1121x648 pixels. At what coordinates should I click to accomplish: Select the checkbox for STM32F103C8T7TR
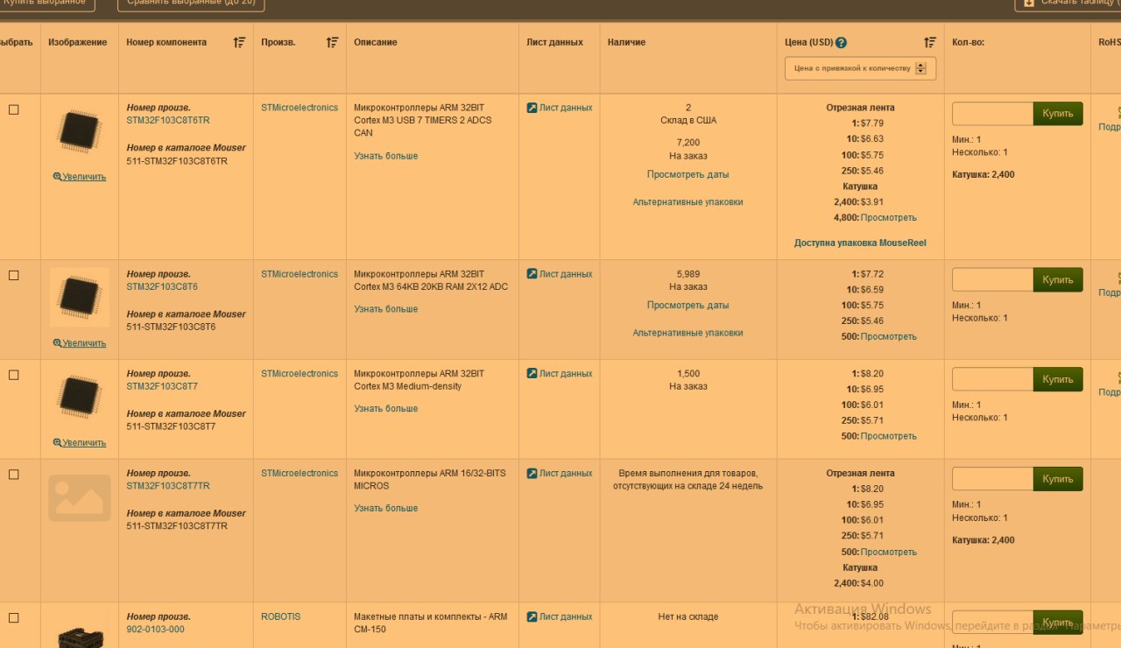14,475
